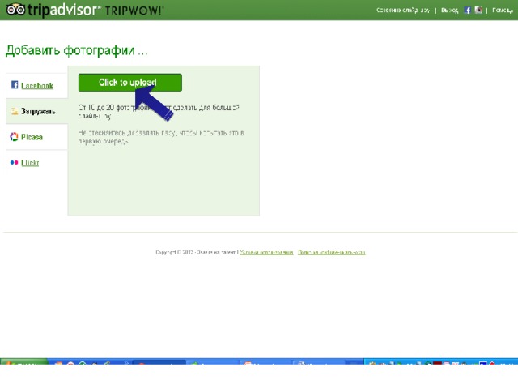518x389 pixels.
Task: Click the 'Не стесняйтесь добавлять' hint paragraph
Action: [x=162, y=137]
